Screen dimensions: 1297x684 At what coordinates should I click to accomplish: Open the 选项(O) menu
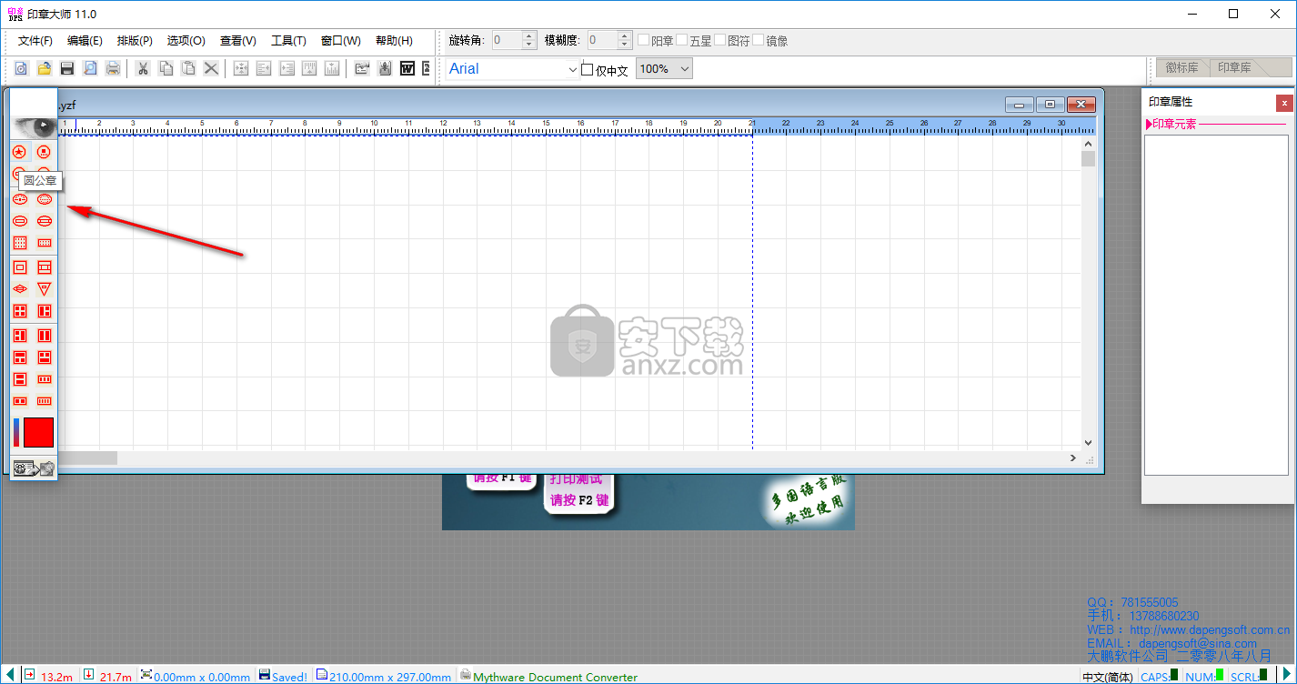186,41
